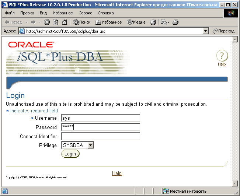Refresh the page using the Refresh icon
240x196 pixels.
point(56,22)
